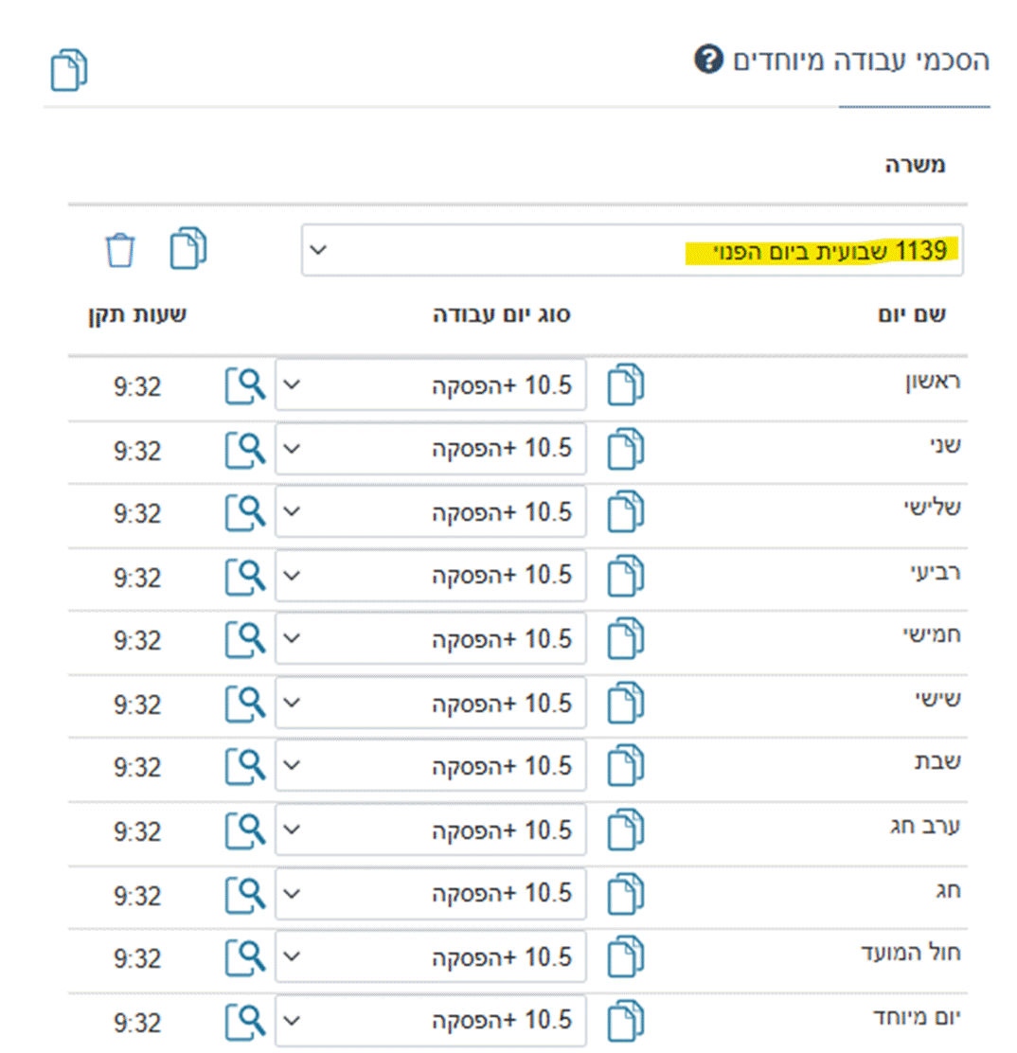Open the magnifier lookup icon for חג row
This screenshot has height=1053, width=1017.
(242, 894)
